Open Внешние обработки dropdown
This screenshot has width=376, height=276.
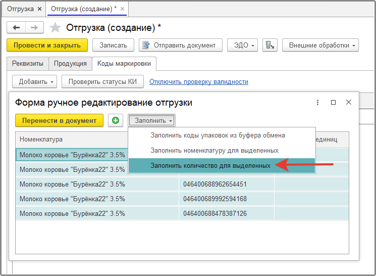tap(320, 45)
